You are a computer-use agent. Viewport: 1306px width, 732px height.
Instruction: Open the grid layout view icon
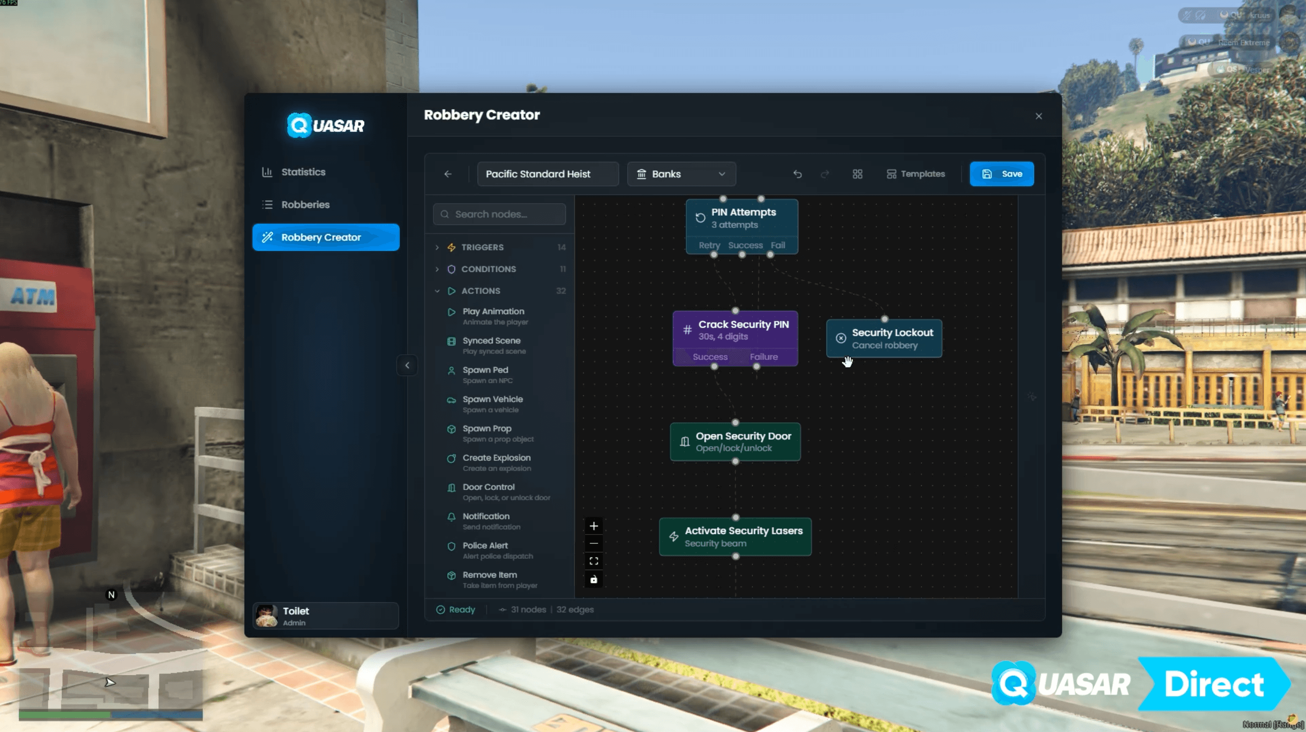pyautogui.click(x=858, y=174)
